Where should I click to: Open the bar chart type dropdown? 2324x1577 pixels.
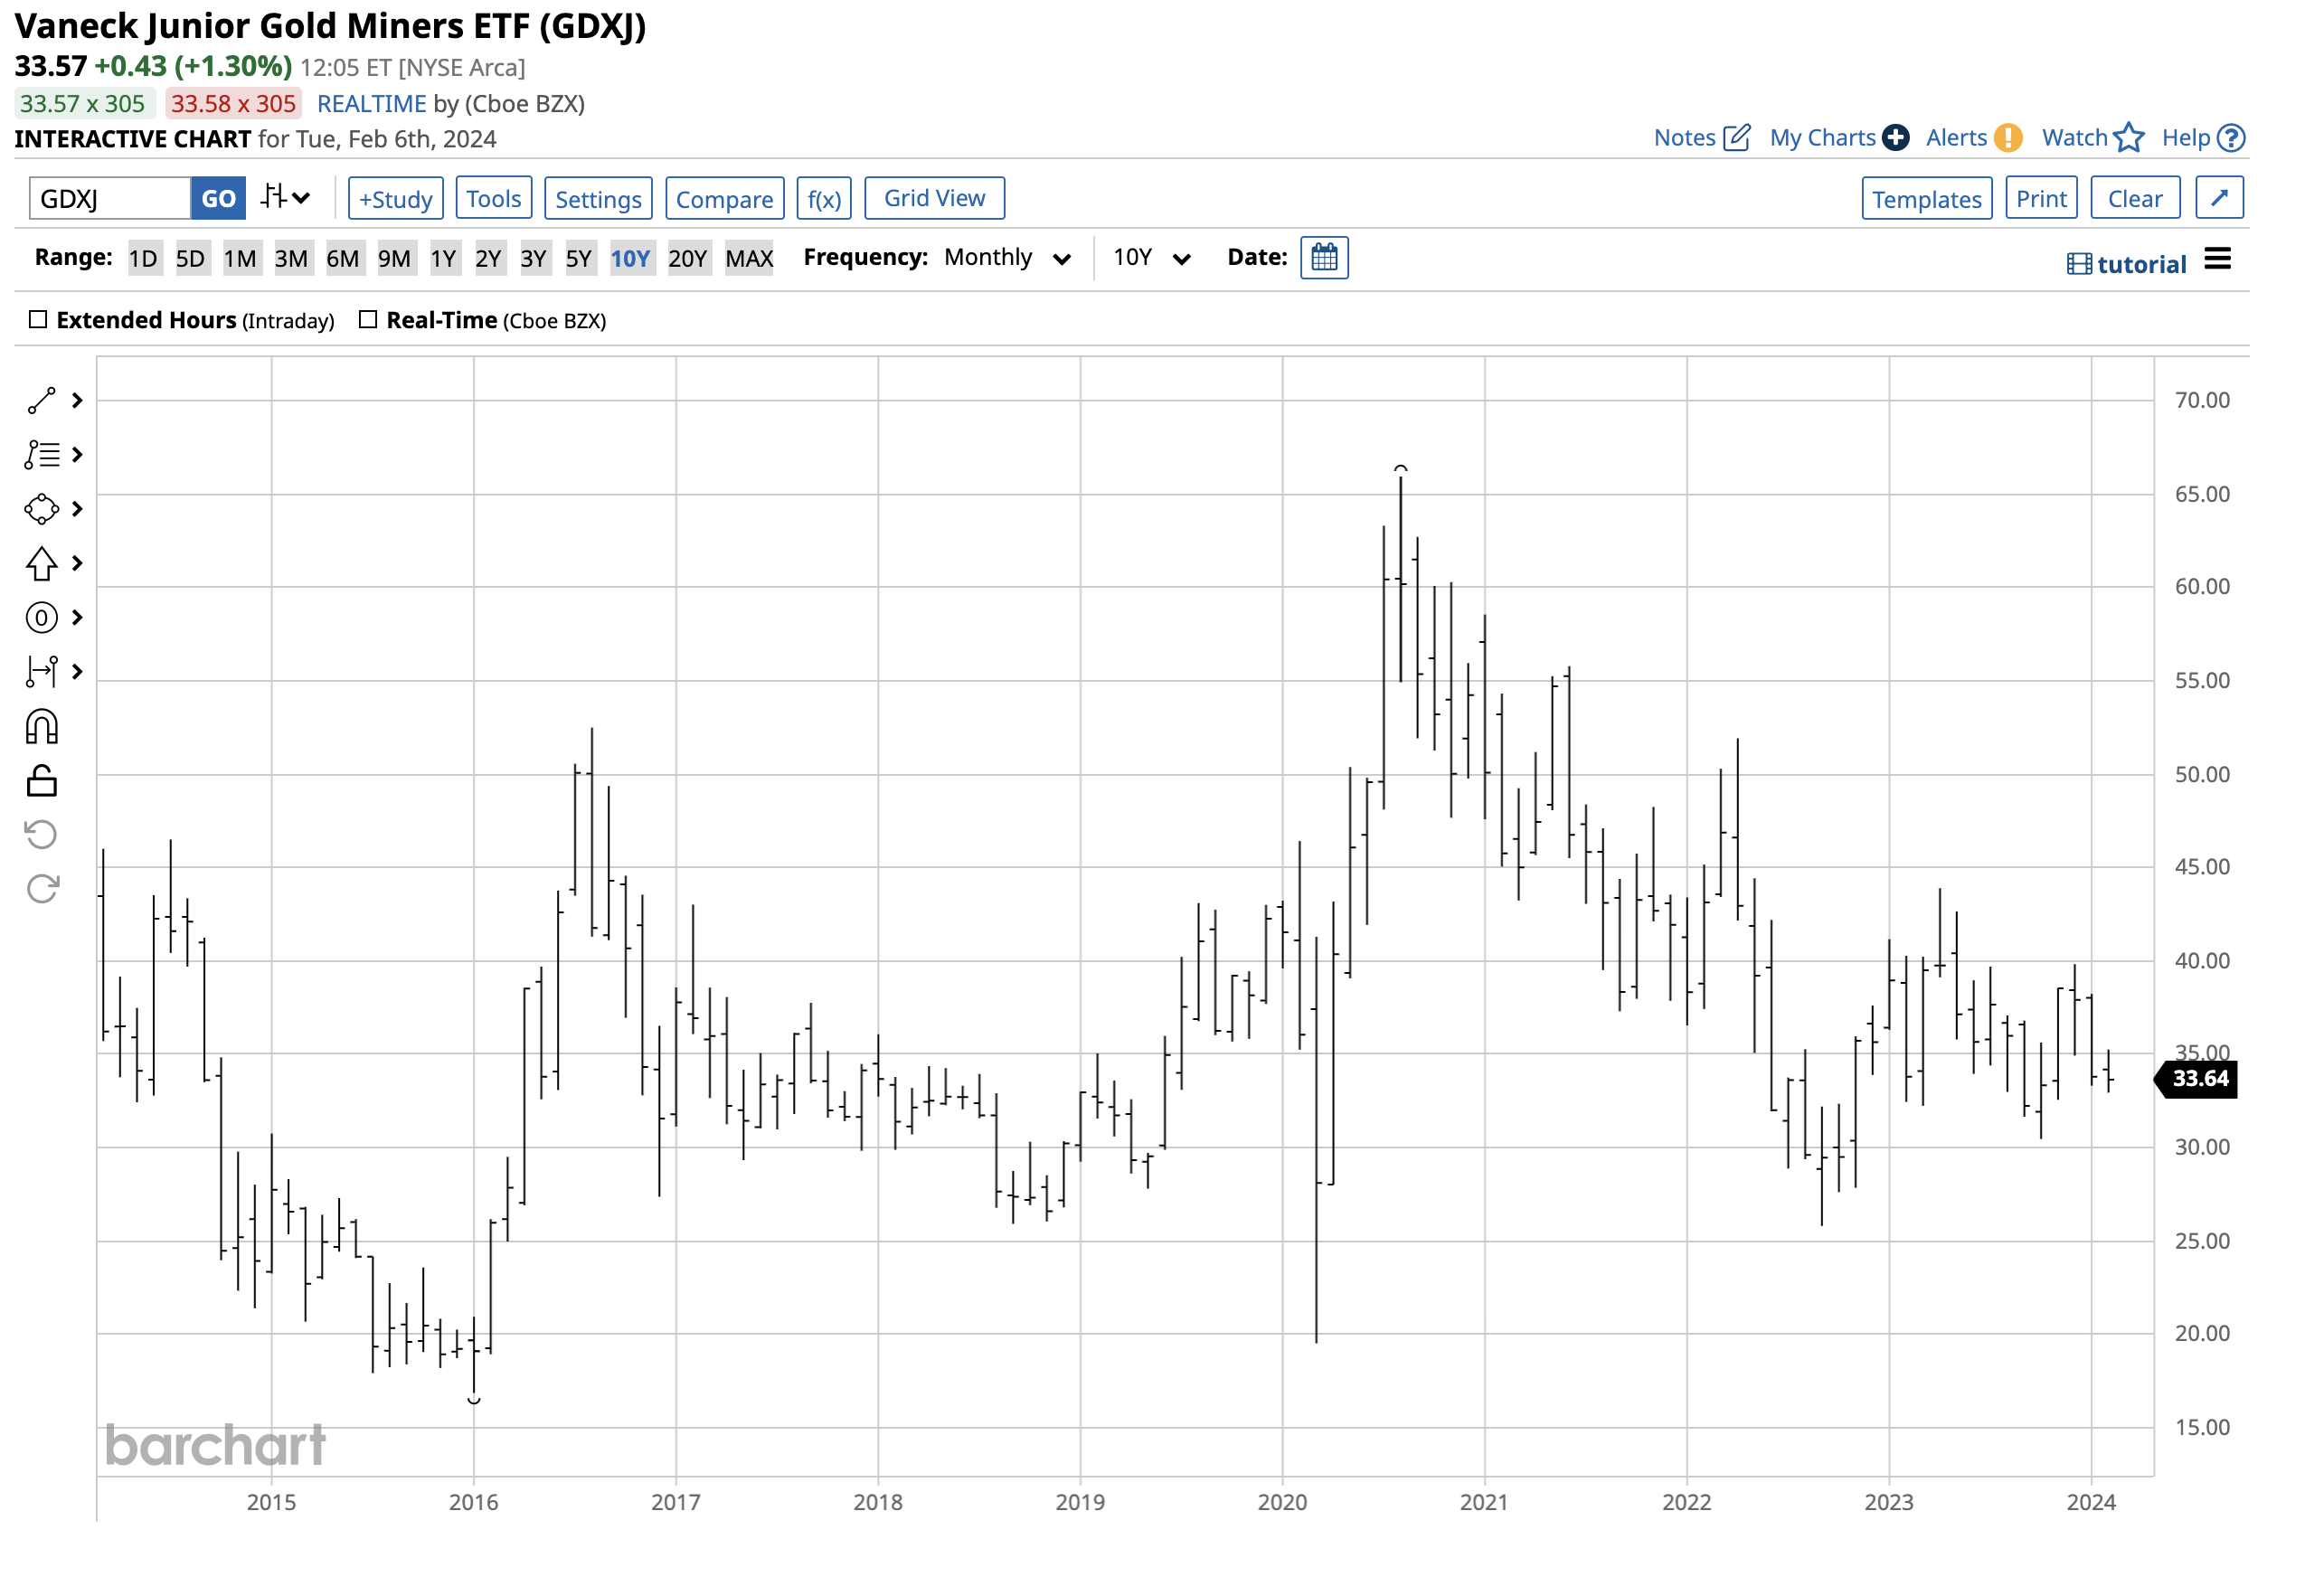[x=286, y=197]
